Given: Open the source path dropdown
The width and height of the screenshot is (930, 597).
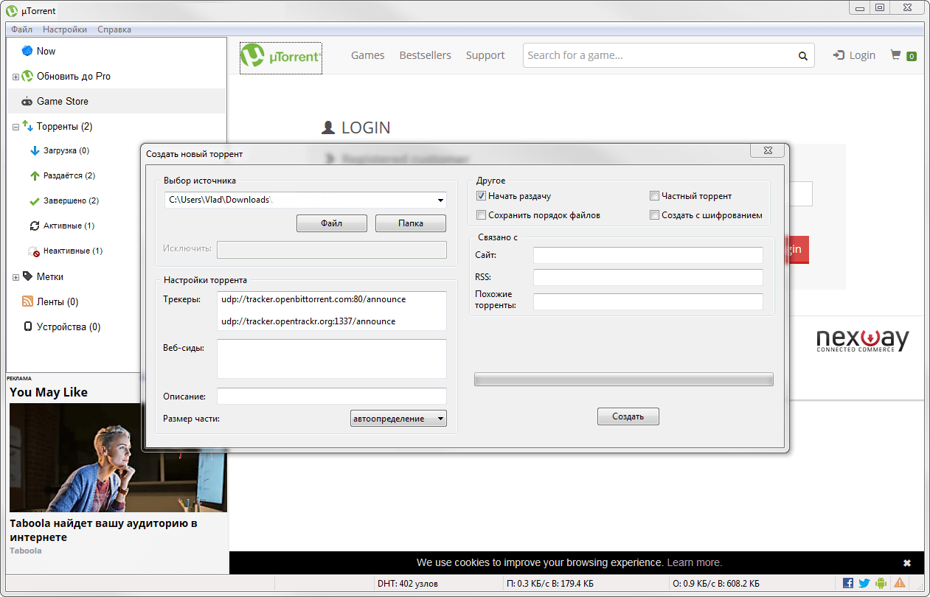Looking at the screenshot, I should (440, 200).
